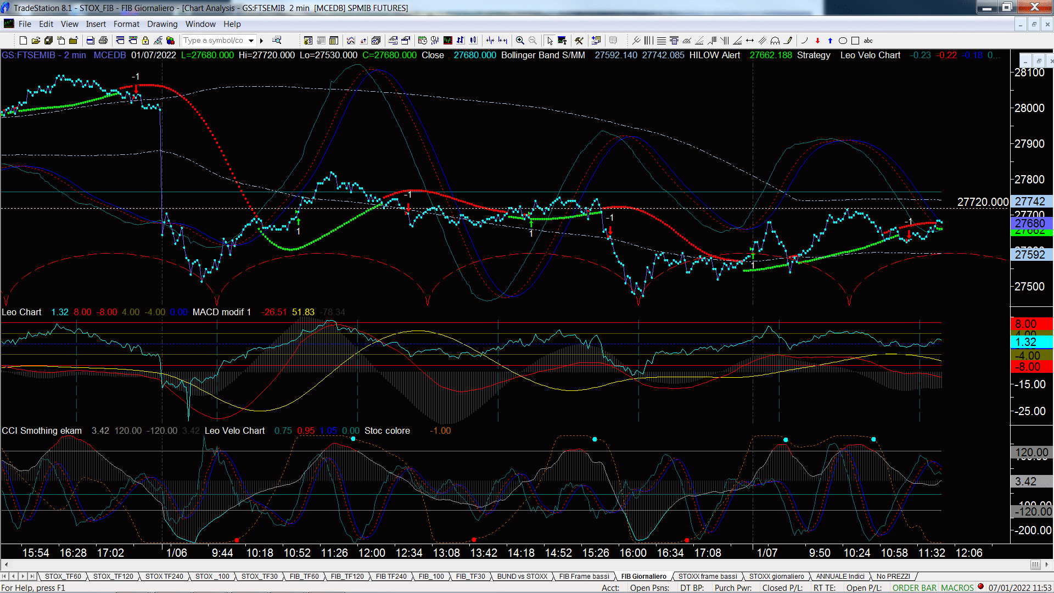Click the expand bar spacing icon
The image size is (1054, 593).
coord(502,40)
